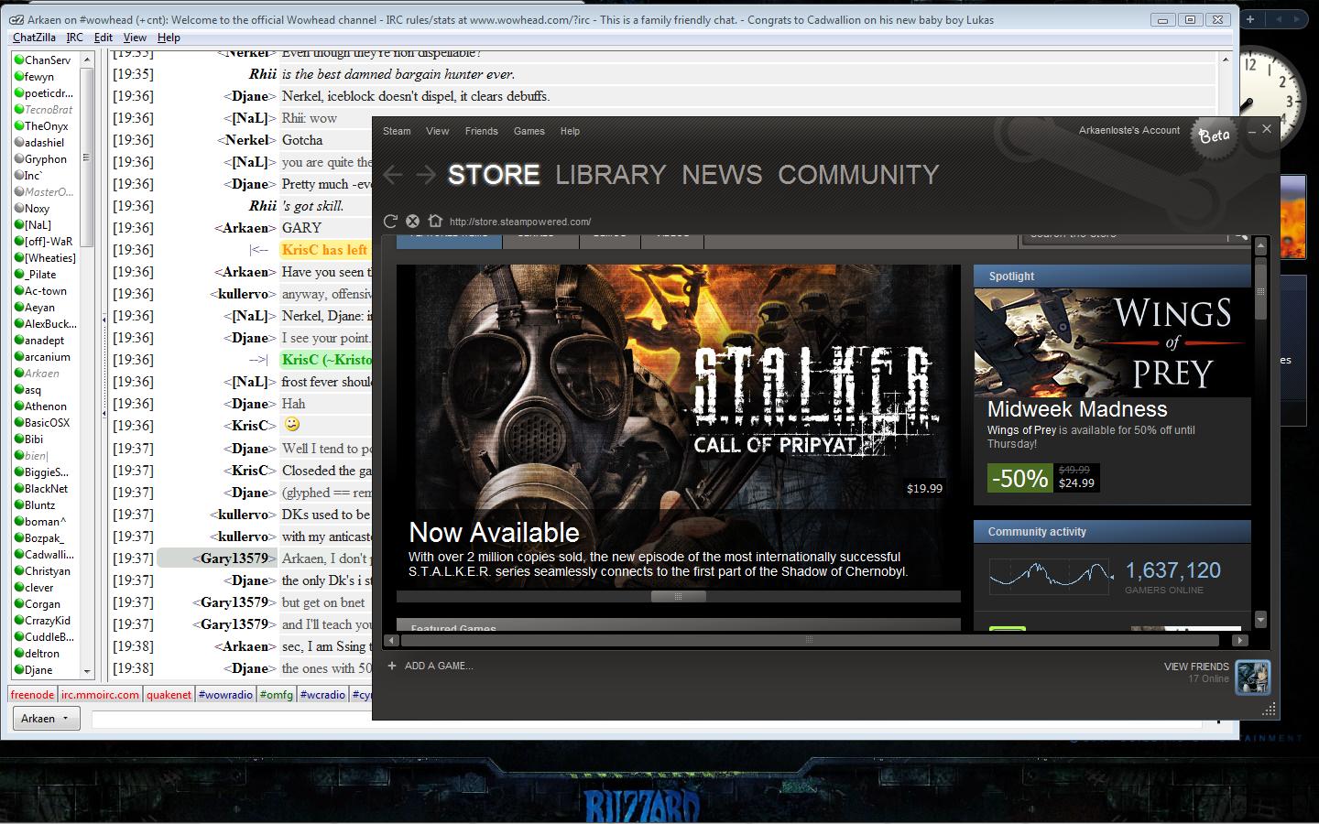The height and width of the screenshot is (824, 1319).
Task: Reload the Steam store page
Action: 390,221
